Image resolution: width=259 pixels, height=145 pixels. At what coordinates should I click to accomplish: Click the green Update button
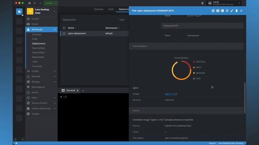tap(50, 3)
